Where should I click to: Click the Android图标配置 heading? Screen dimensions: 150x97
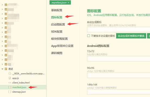pyautogui.click(x=98, y=46)
